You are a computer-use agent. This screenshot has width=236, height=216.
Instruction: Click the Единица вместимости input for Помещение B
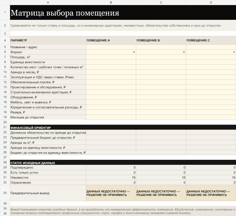pos(161,62)
